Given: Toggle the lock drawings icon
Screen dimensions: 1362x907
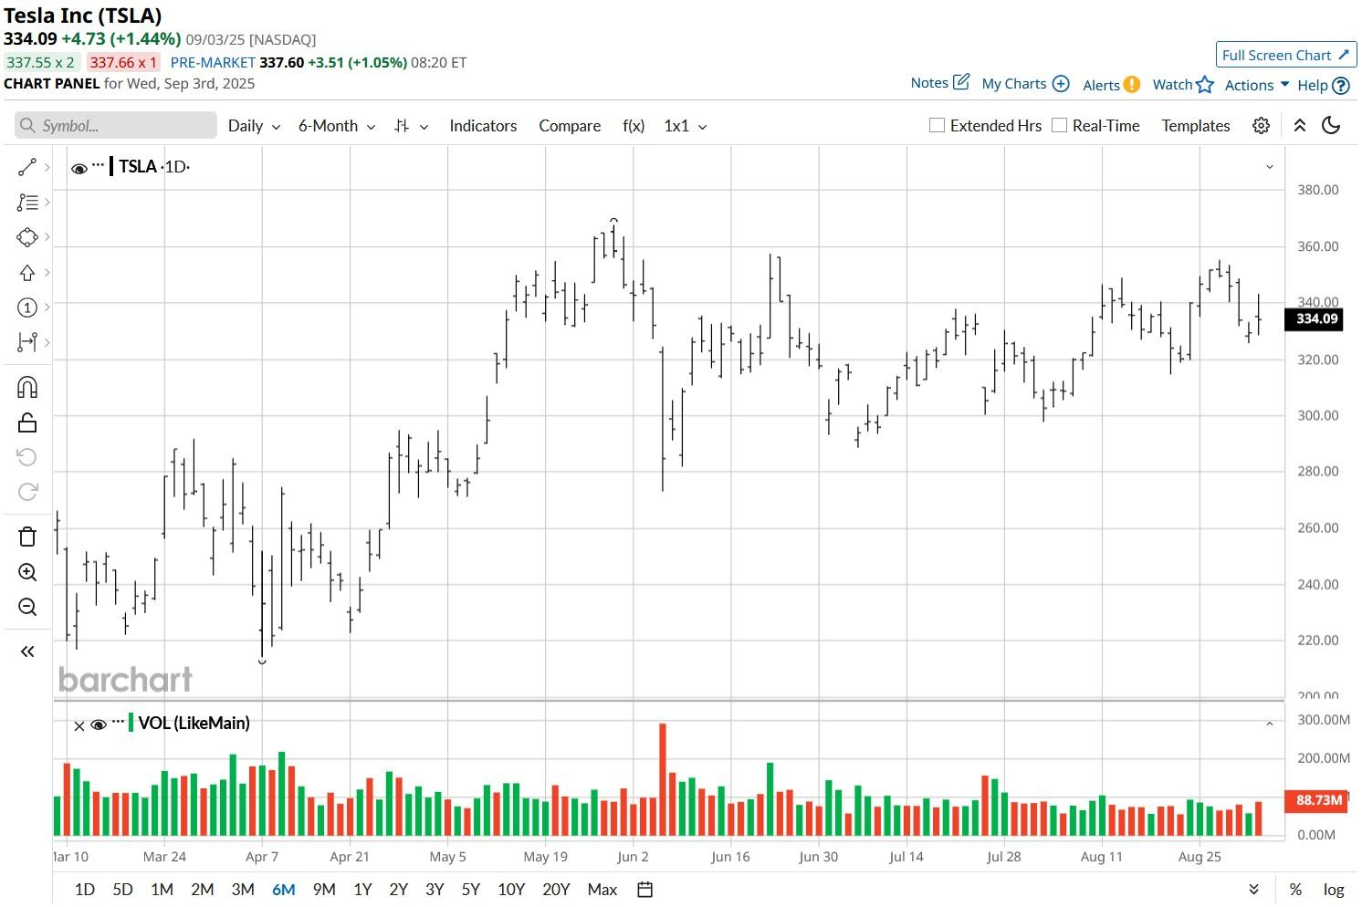Looking at the screenshot, I should 27,422.
